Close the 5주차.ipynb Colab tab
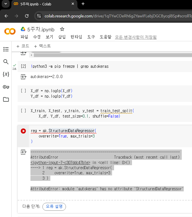Image resolution: width=192 pixels, height=217 pixels. [73, 4]
